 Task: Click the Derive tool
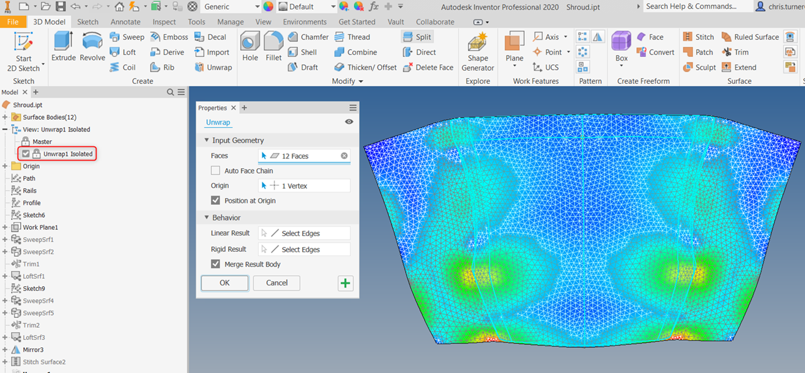point(168,53)
